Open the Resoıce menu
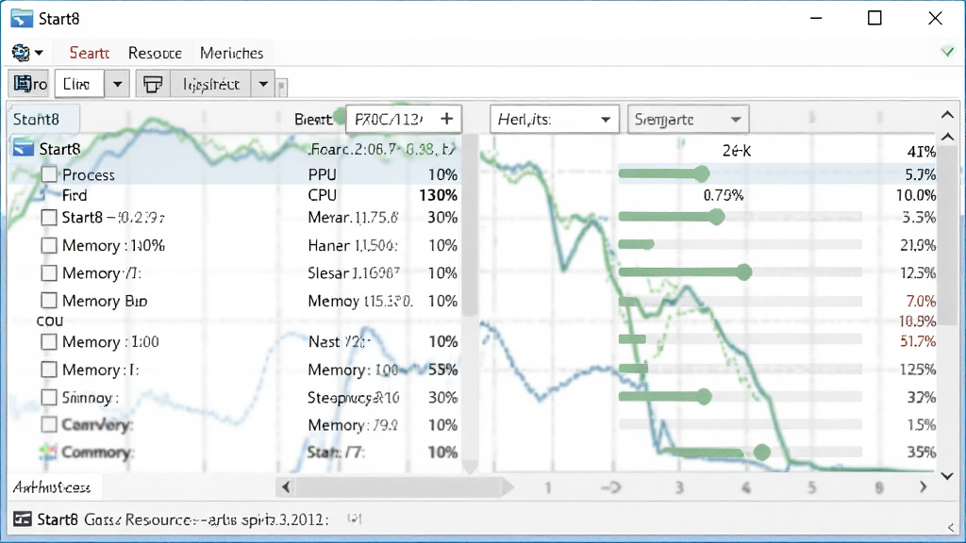 (155, 53)
